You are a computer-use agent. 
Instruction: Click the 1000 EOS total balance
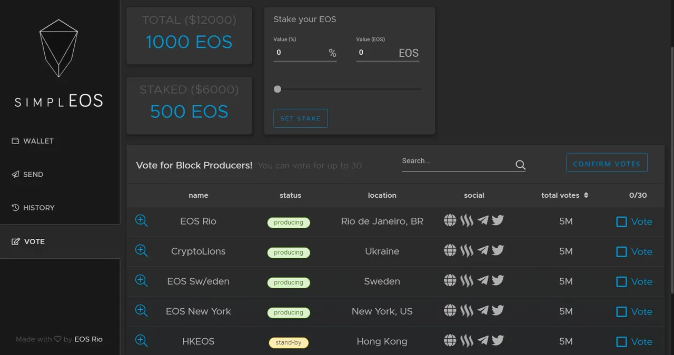(189, 42)
